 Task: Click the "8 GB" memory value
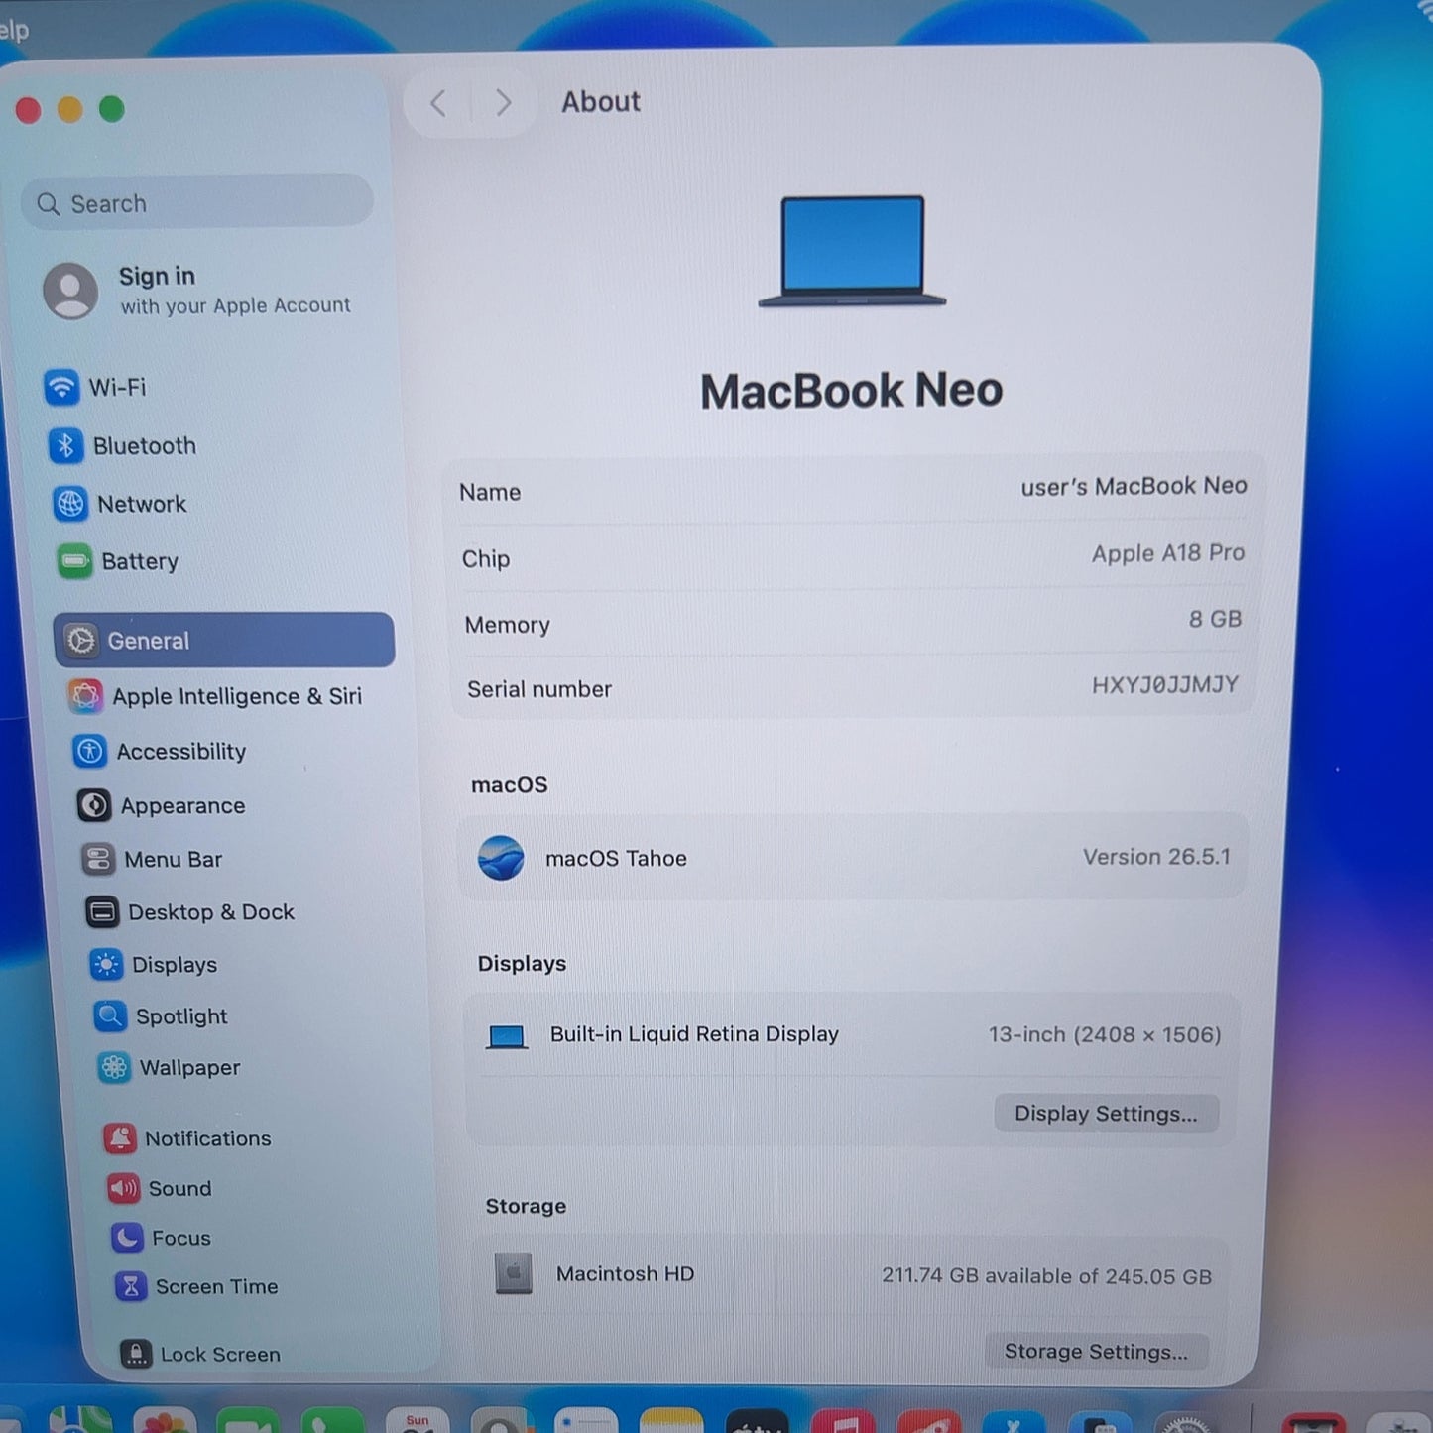click(1215, 619)
